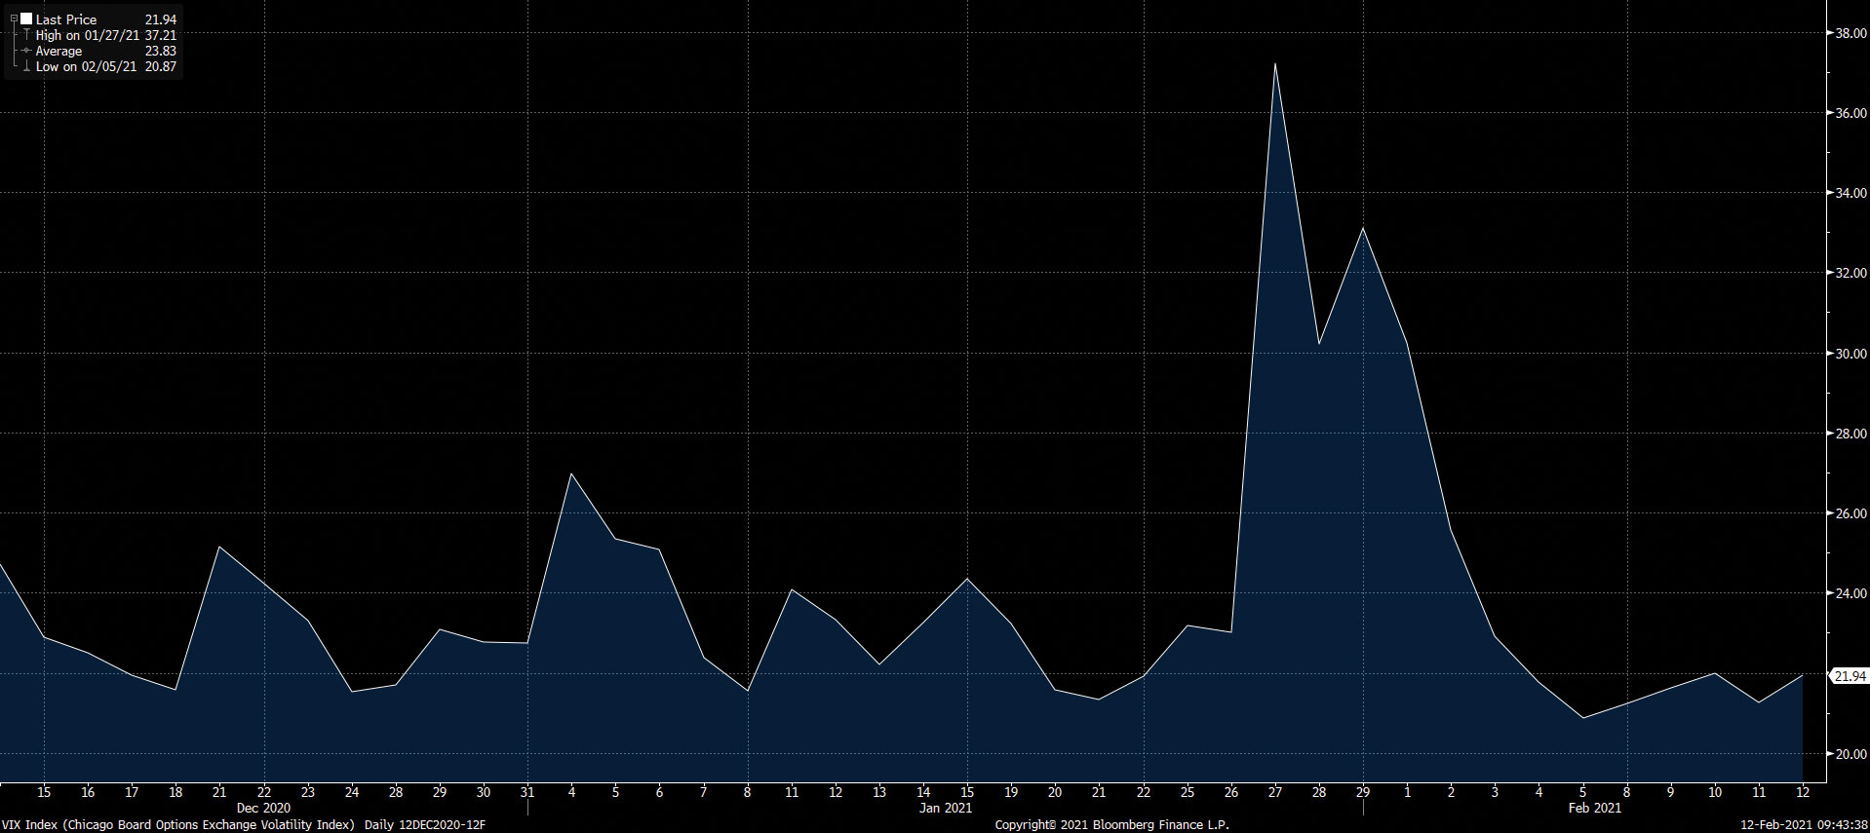Click the 12-Feb-2021 09:43:38 timestamp
The width and height of the screenshot is (1870, 833).
1804,825
